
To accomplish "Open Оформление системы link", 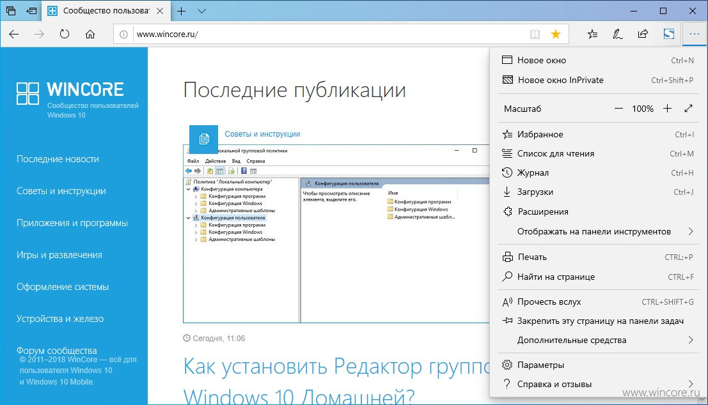I will pos(63,287).
